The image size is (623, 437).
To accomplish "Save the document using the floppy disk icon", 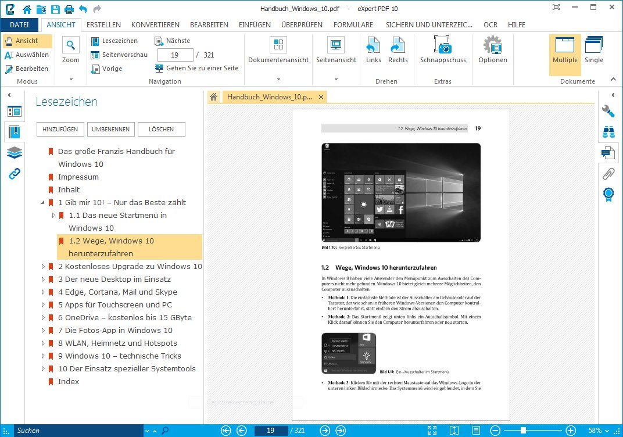I will pyautogui.click(x=55, y=9).
